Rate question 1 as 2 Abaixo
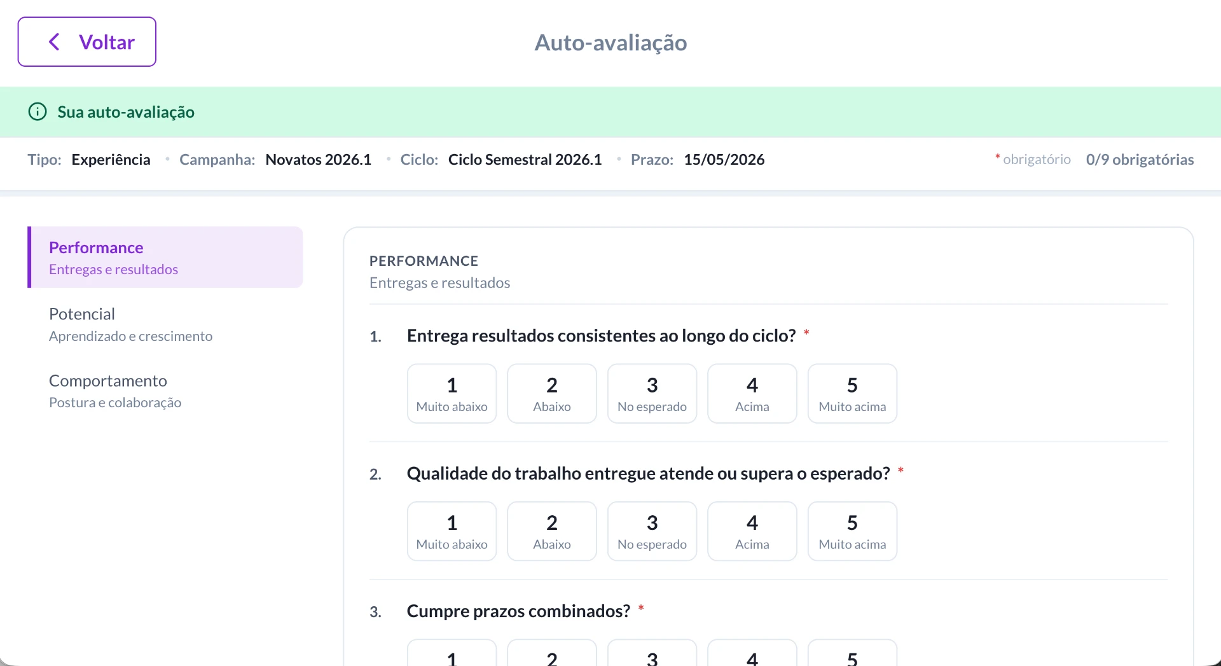This screenshot has width=1221, height=666. coord(552,394)
